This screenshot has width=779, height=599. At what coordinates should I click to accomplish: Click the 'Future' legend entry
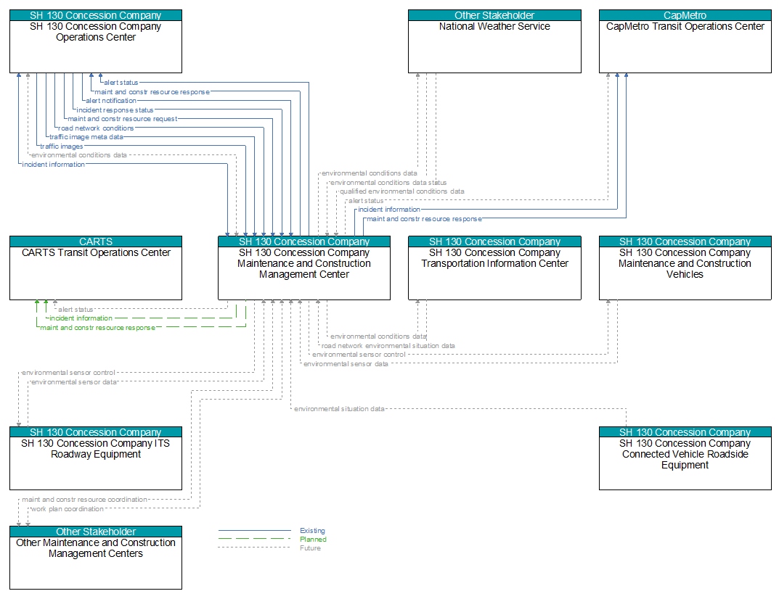(x=310, y=548)
